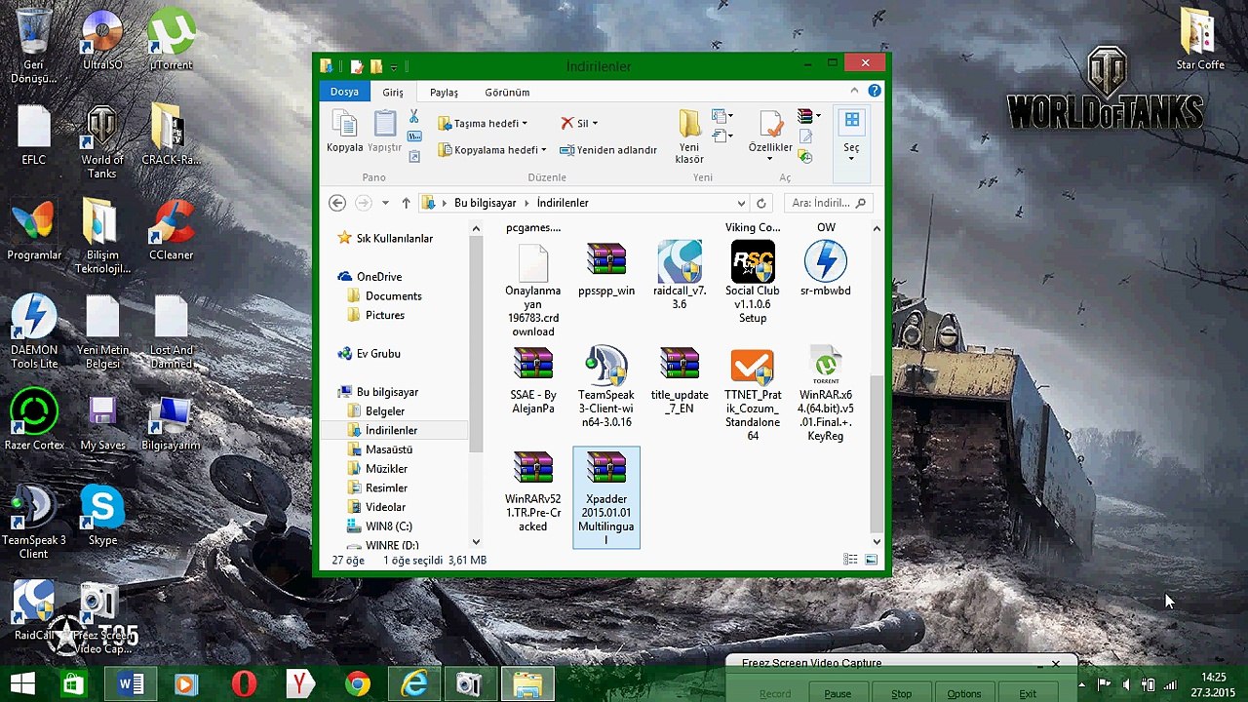Viewport: 1248px width, 702px height.
Task: Open Google Chrome from the taskbar
Action: point(357,684)
